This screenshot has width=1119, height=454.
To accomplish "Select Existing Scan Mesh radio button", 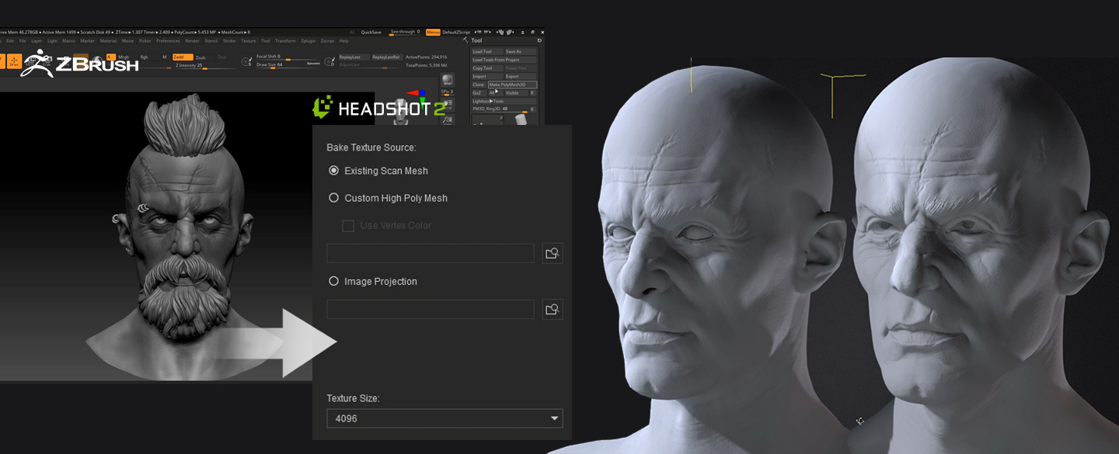I will pyautogui.click(x=334, y=171).
